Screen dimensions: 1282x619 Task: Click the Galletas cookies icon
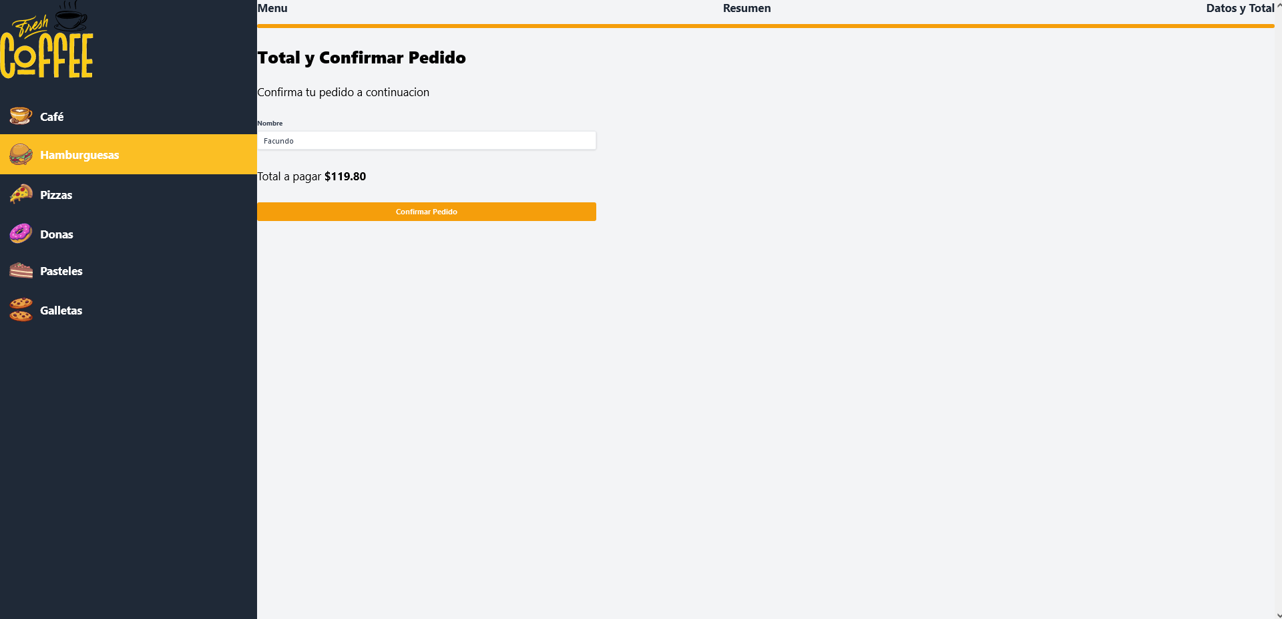coord(21,309)
